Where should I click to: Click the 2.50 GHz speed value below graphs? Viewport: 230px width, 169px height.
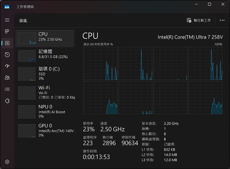coord(113,129)
